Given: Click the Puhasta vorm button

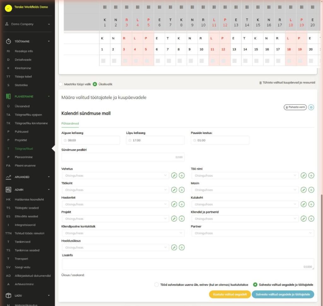Looking at the screenshot, I should [295, 107].
